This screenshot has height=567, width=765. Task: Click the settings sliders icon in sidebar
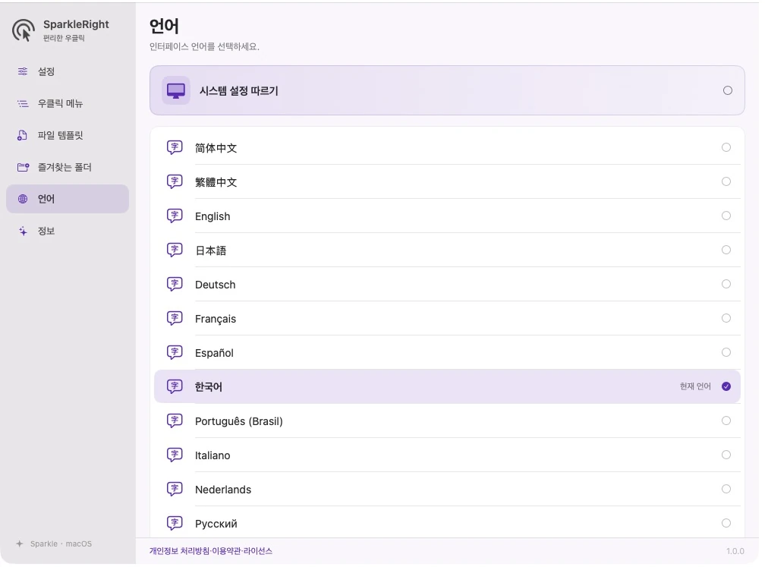click(23, 71)
